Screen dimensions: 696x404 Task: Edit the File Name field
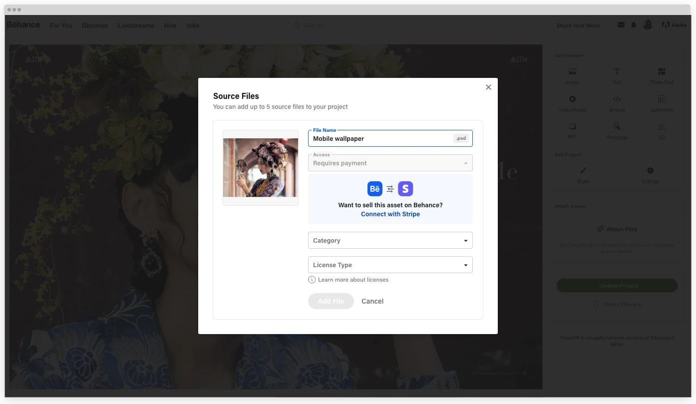pyautogui.click(x=390, y=138)
